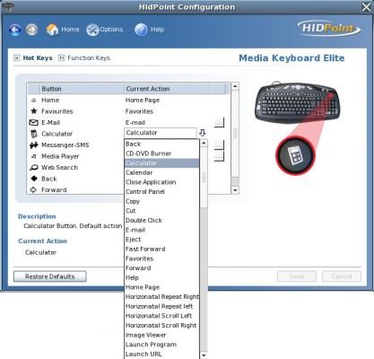This screenshot has width=374, height=359.
Task: Click button table scroll up arrow
Action: click(x=235, y=86)
